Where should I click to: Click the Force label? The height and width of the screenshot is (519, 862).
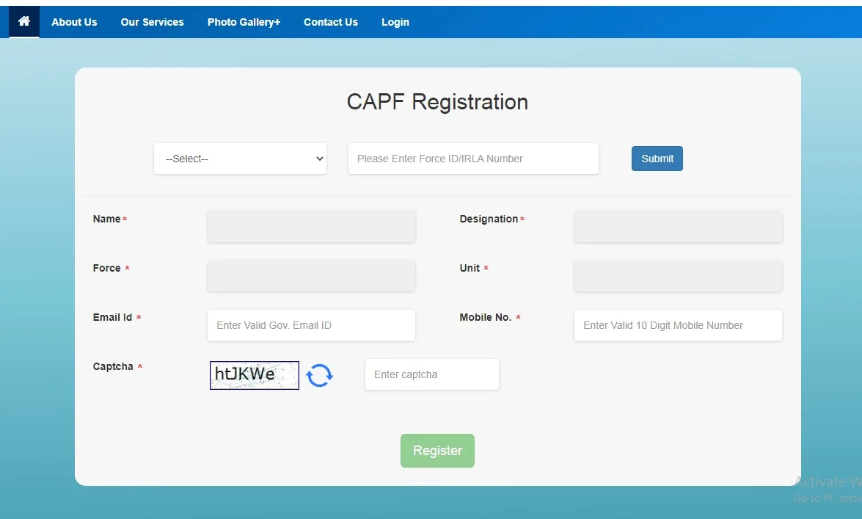point(106,268)
